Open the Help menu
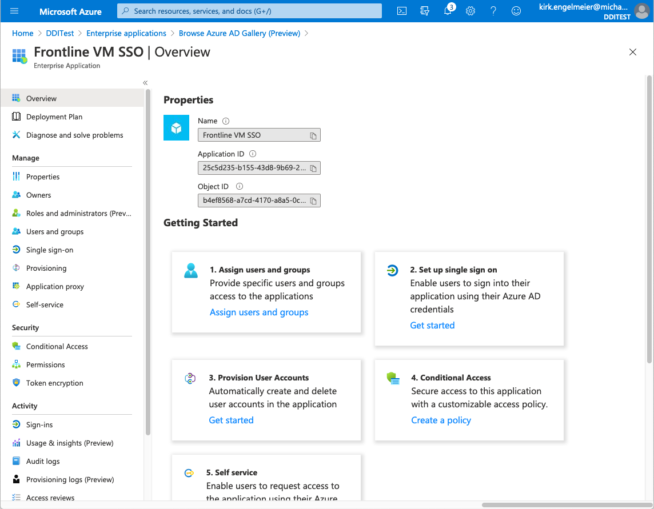The height and width of the screenshot is (509, 654). (493, 11)
